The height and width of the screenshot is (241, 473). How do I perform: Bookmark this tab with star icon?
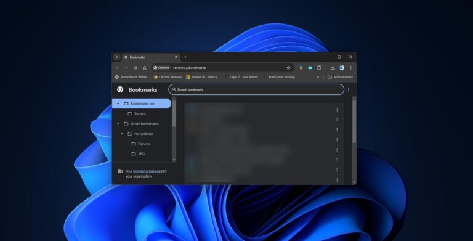(288, 68)
